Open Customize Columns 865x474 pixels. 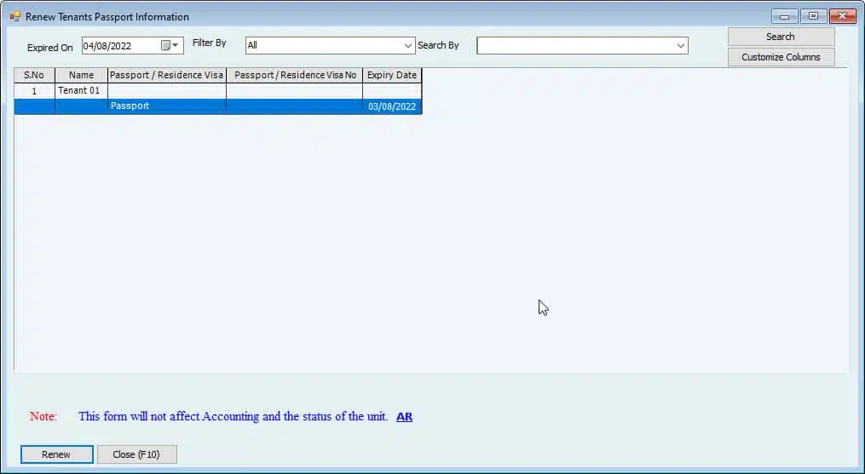tap(781, 57)
